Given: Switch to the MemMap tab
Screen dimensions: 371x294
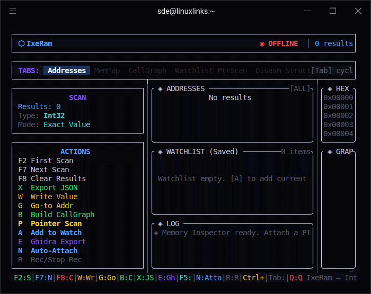Looking at the screenshot, I should pyautogui.click(x=107, y=70).
